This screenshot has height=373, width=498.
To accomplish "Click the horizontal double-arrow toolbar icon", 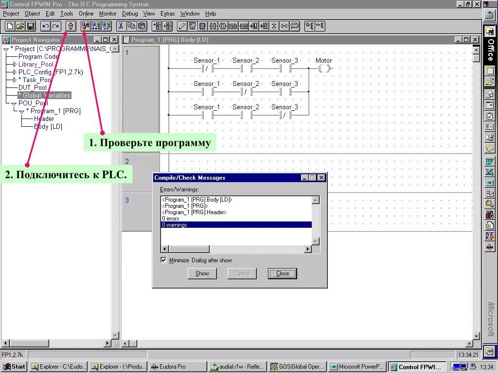I will [x=284, y=26].
